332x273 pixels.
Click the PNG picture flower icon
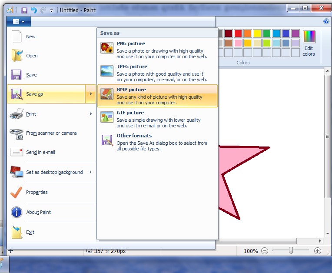pyautogui.click(x=107, y=48)
